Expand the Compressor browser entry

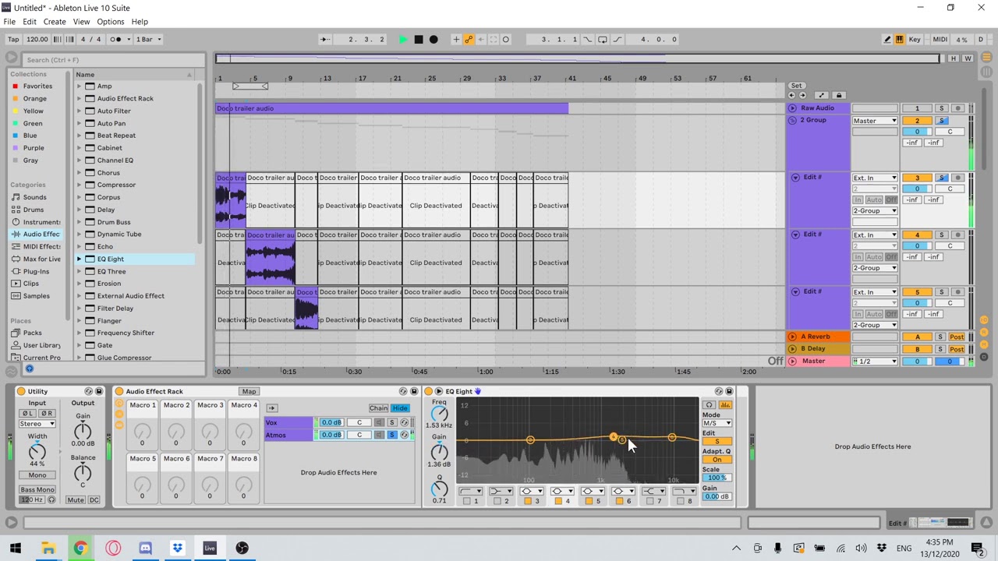point(79,185)
